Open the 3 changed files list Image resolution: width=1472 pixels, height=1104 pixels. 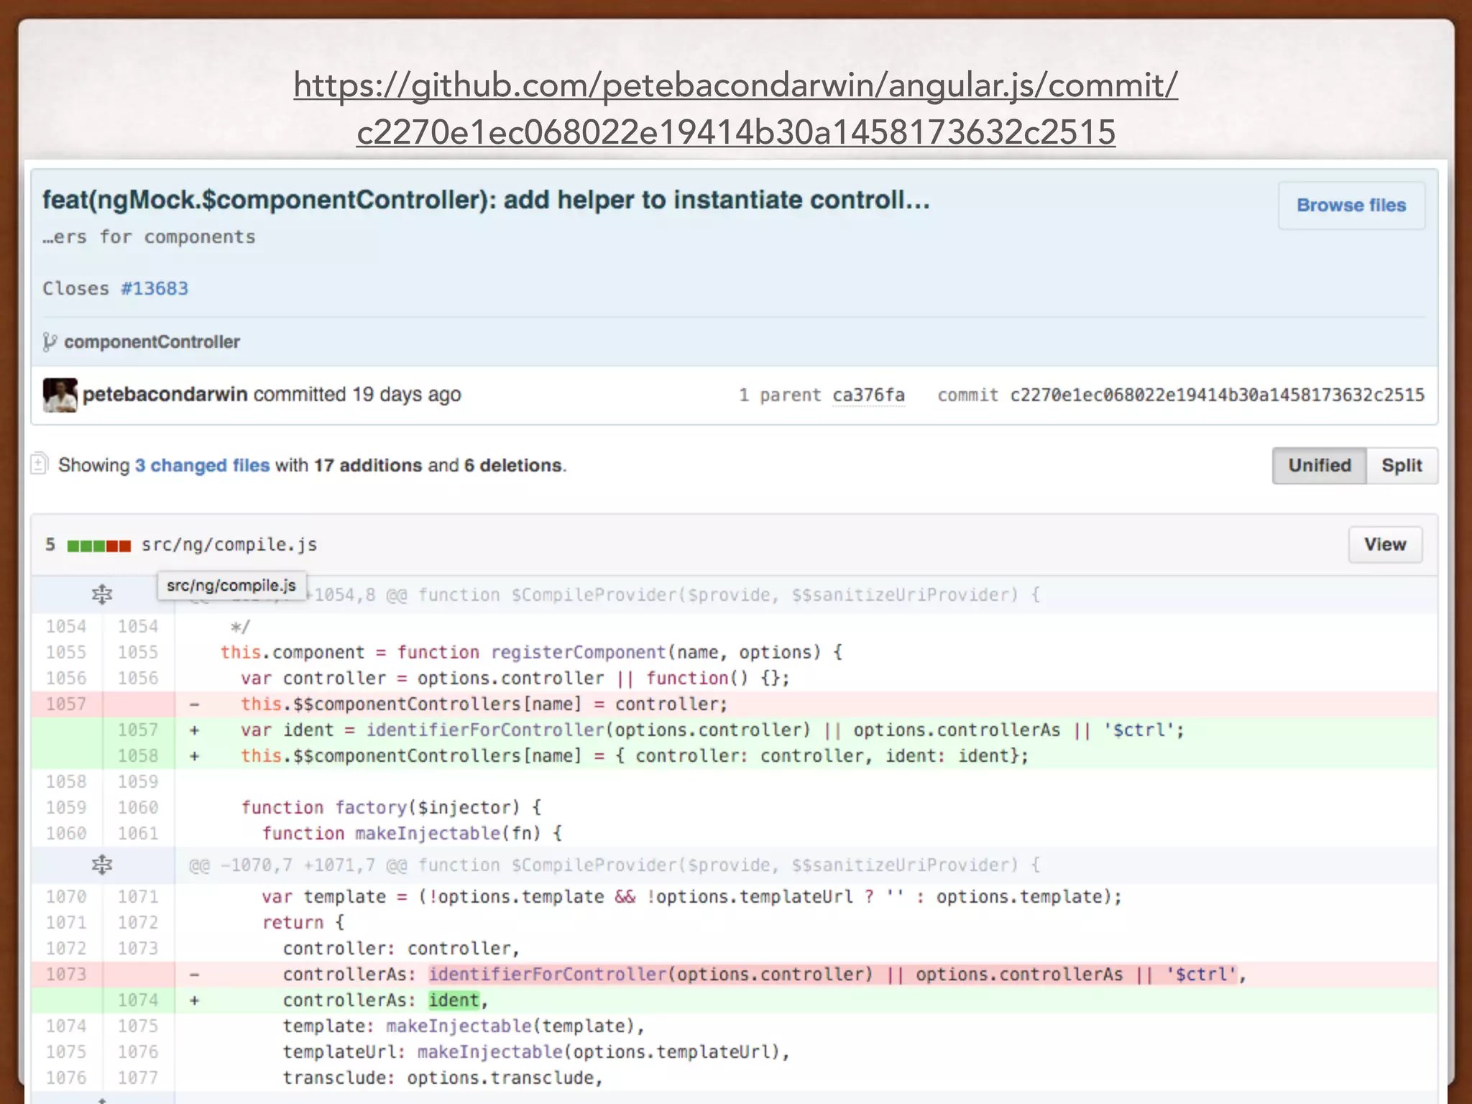203,466
